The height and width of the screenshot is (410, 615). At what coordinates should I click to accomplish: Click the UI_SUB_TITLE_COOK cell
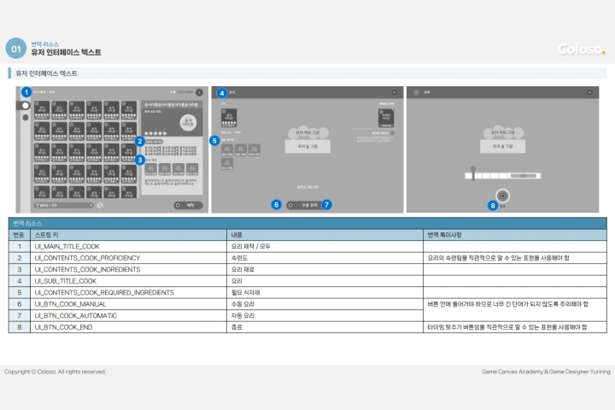point(128,281)
